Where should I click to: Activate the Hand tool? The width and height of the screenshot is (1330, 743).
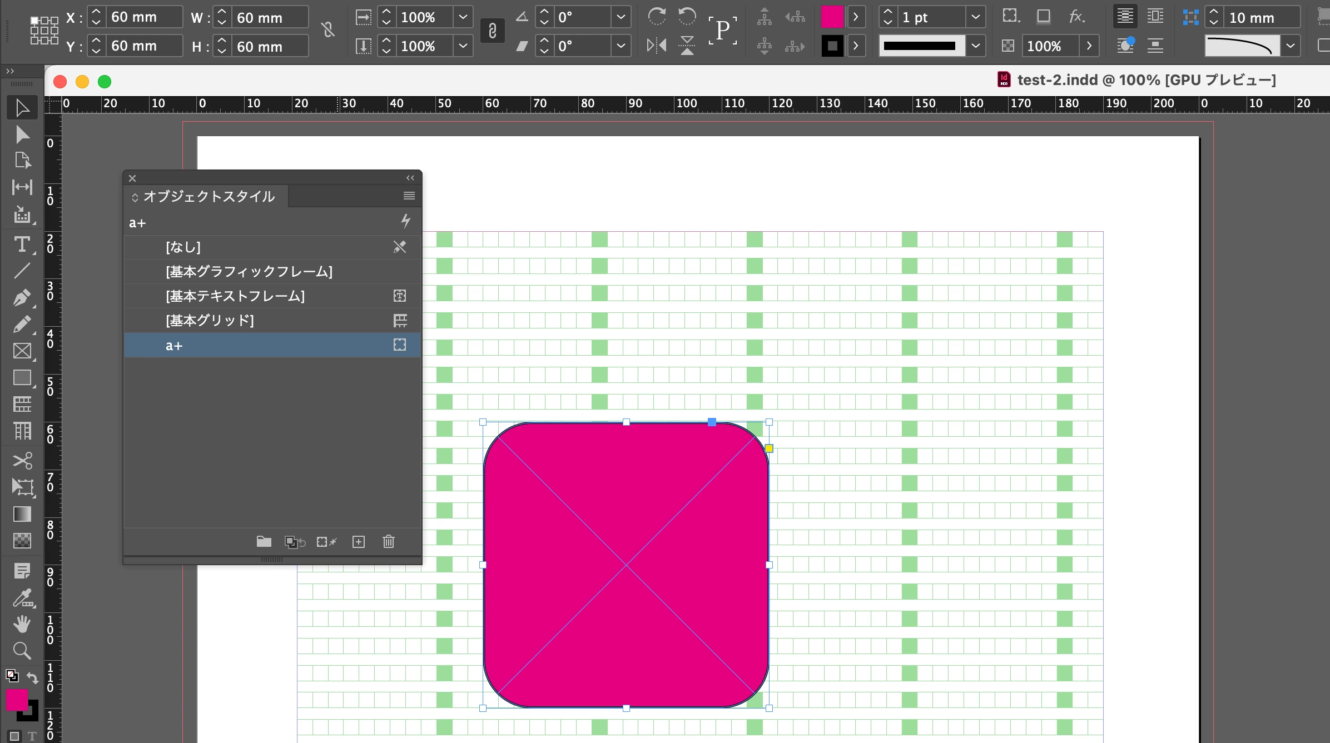click(22, 625)
